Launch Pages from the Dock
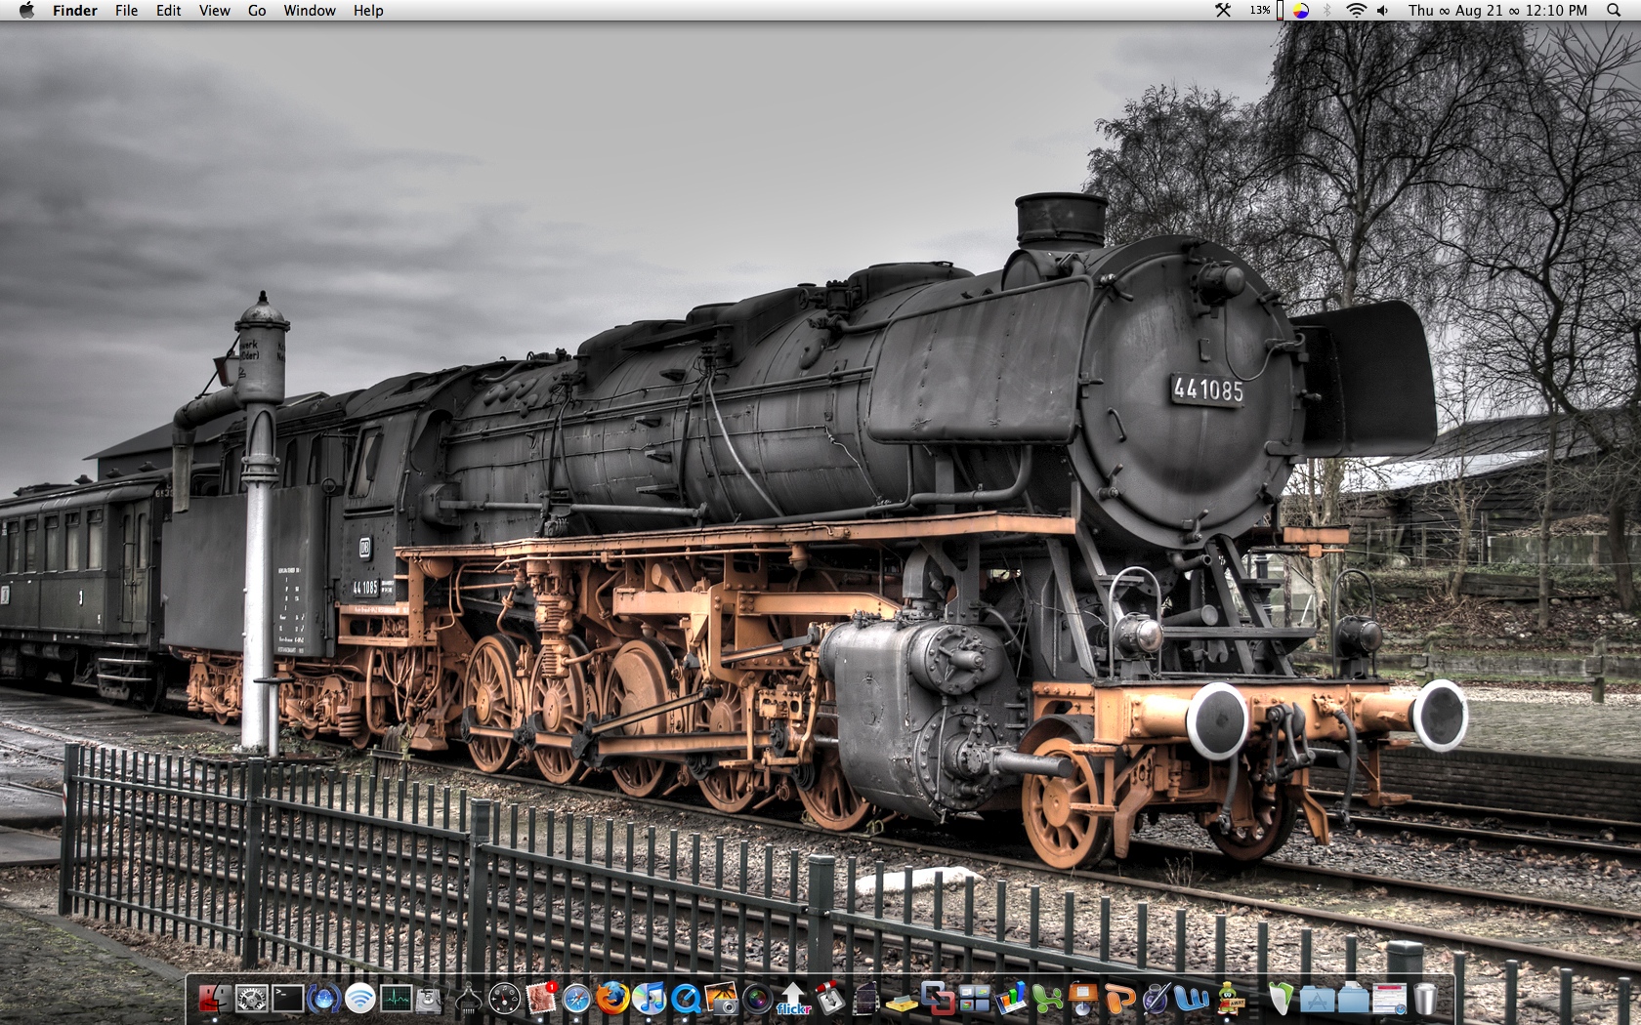This screenshot has width=1641, height=1025. click(x=1155, y=999)
